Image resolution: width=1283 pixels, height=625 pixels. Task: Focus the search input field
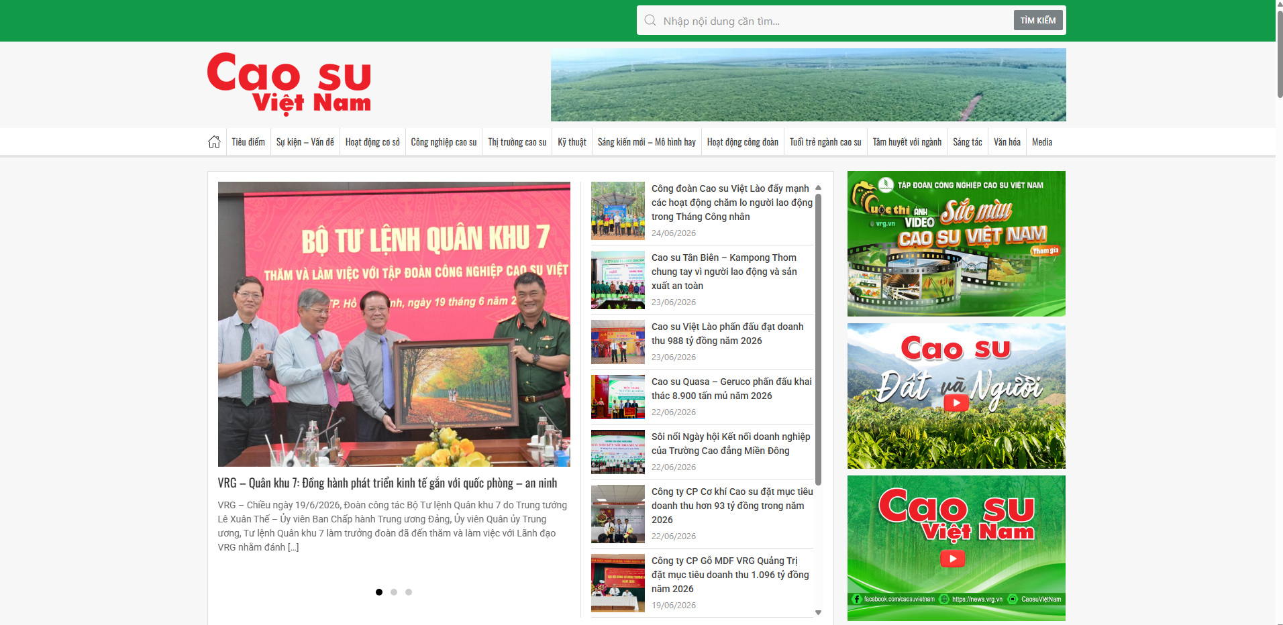[835, 21]
